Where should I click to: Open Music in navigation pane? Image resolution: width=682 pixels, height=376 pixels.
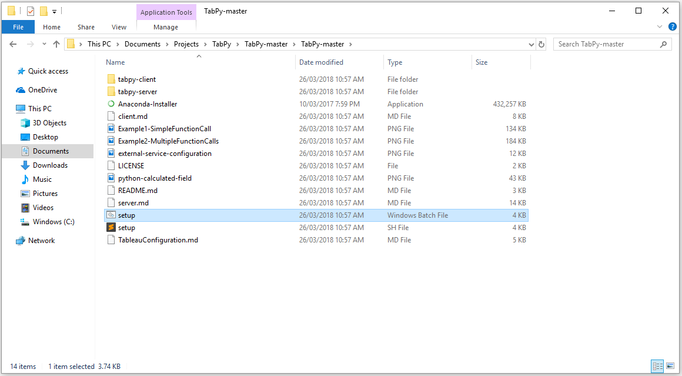[42, 179]
